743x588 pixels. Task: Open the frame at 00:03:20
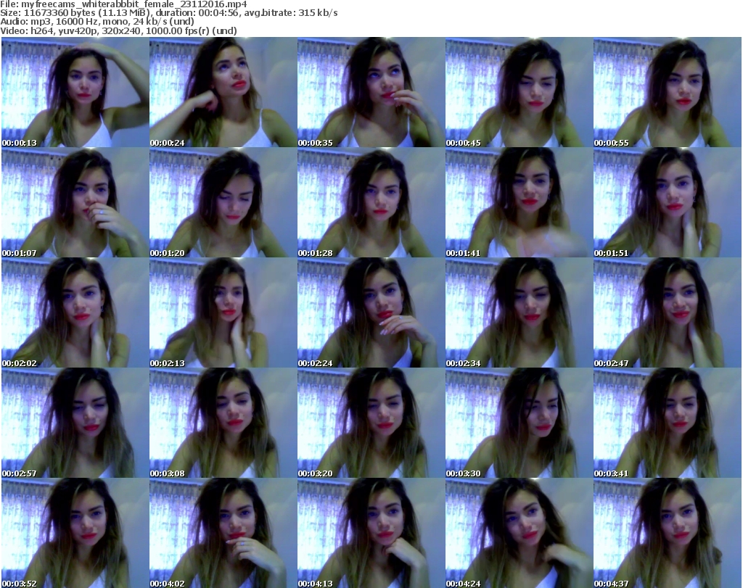point(371,423)
